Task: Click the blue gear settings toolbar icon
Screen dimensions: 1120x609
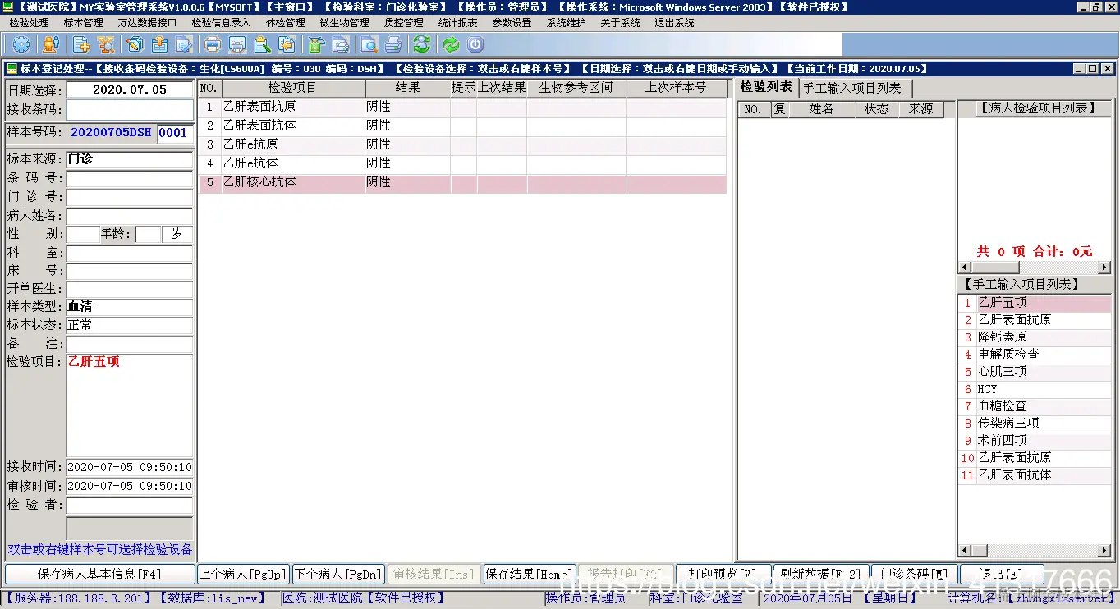Action: click(21, 44)
